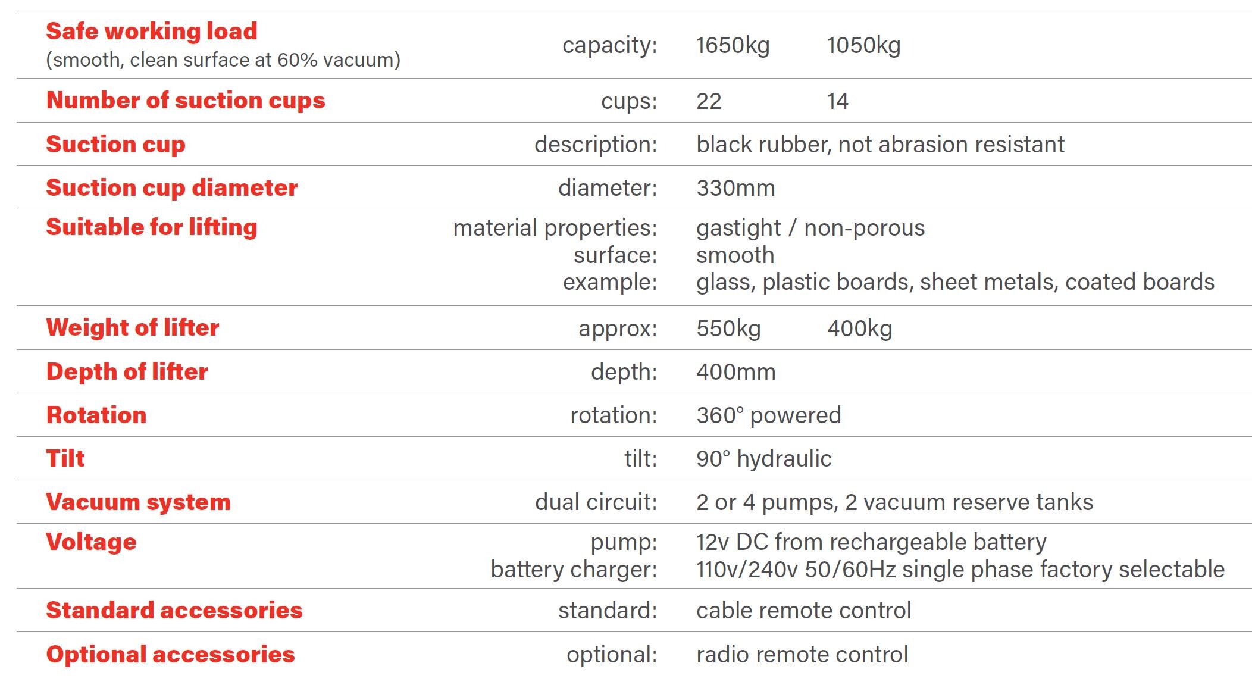Click the '360° powered' rotation value

pos(768,415)
